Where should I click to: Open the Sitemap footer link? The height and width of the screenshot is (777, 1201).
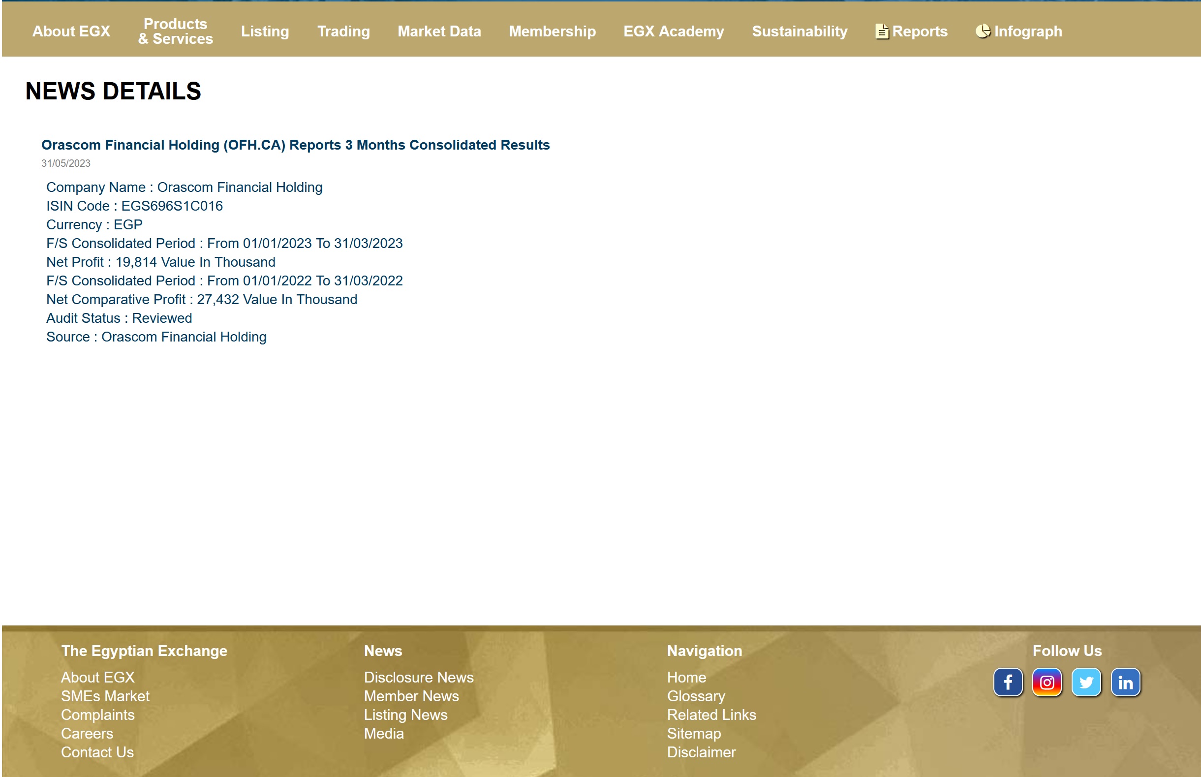coord(694,733)
